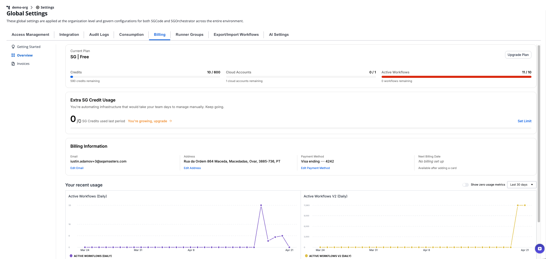The height and width of the screenshot is (259, 546).
Task: Click the arrow icon after "You're growing, upgrade"
Action: (x=171, y=121)
